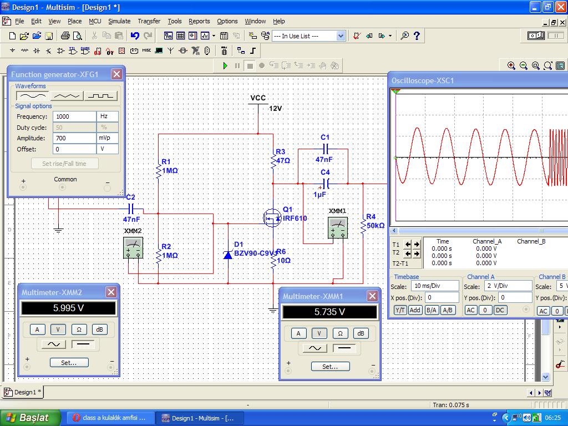Click the oscilloscope horizontal scrollbar left arrow

[395, 231]
